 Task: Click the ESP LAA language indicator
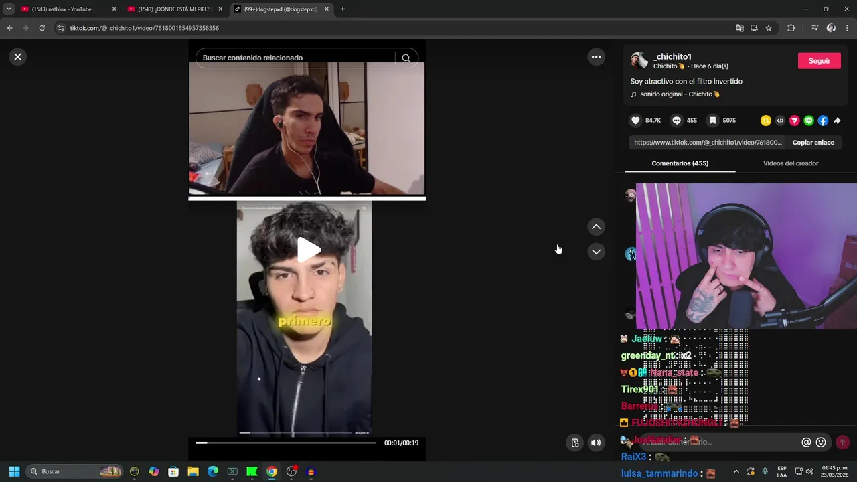(x=782, y=471)
